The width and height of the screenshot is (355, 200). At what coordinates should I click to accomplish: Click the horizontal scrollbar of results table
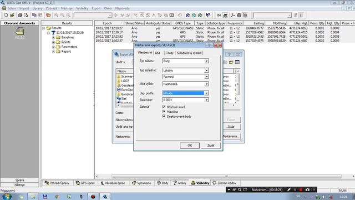(226, 176)
